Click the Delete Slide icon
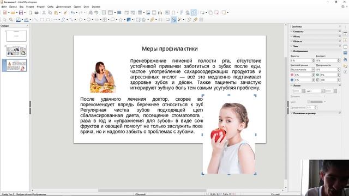349x196 pixels. [216, 13]
